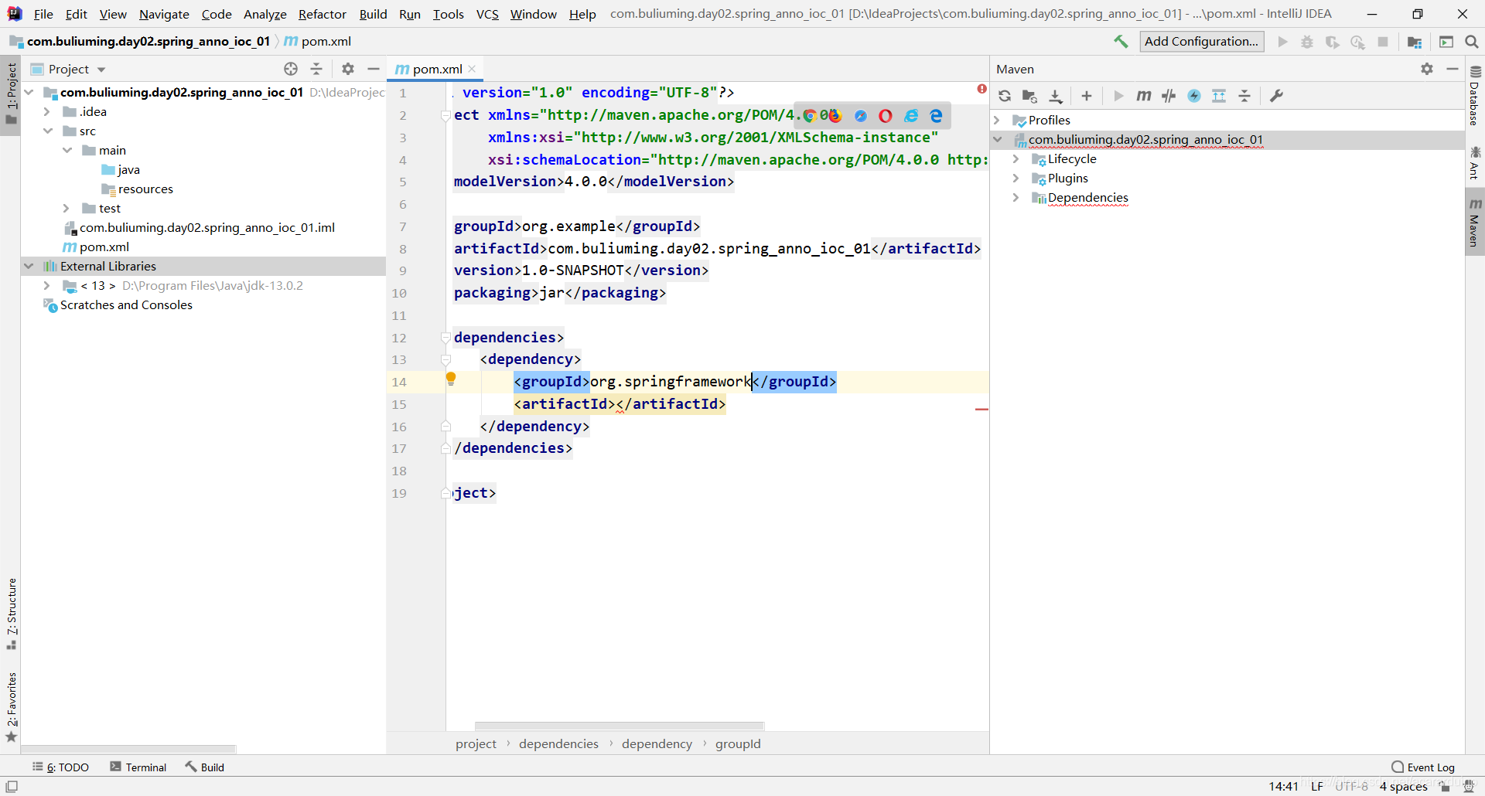Open the Build menu
The width and height of the screenshot is (1485, 796).
tap(373, 14)
